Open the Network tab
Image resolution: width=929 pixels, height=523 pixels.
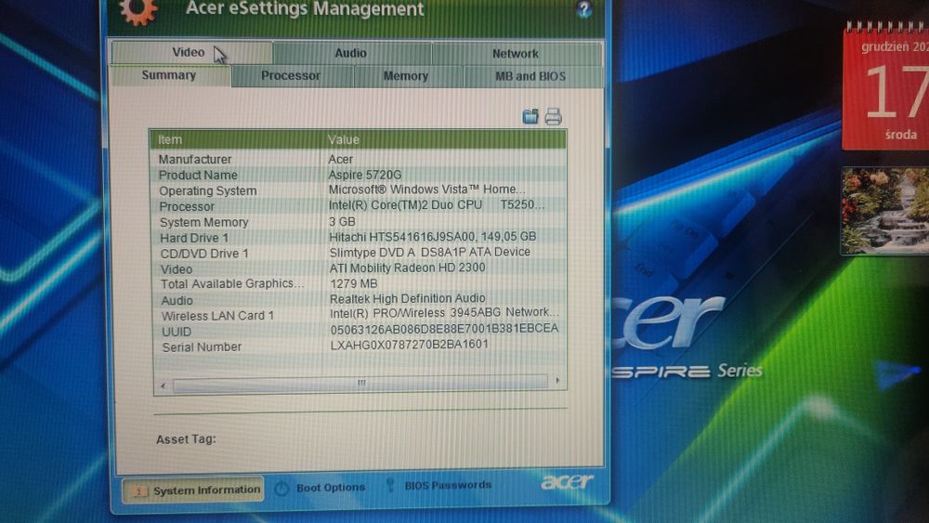pos(516,54)
